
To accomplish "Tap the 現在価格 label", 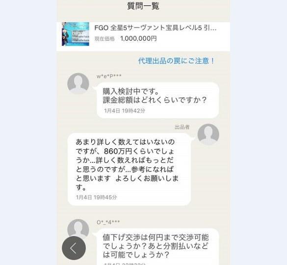I will point(104,39).
